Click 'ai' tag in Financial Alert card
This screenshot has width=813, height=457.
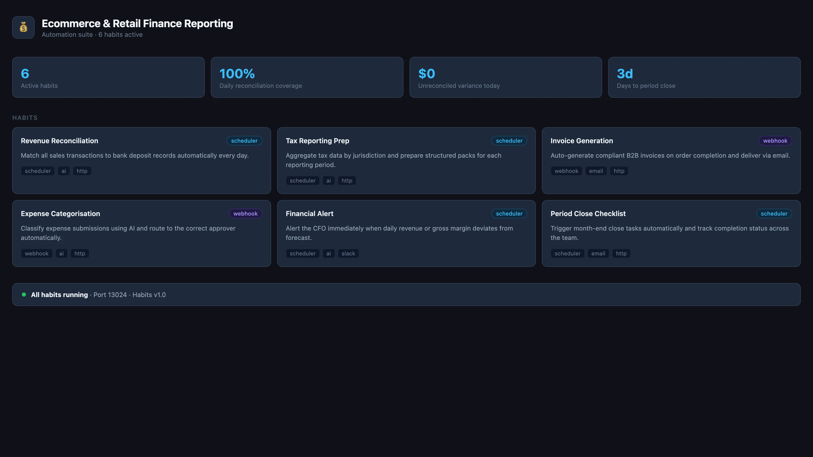[x=329, y=254]
